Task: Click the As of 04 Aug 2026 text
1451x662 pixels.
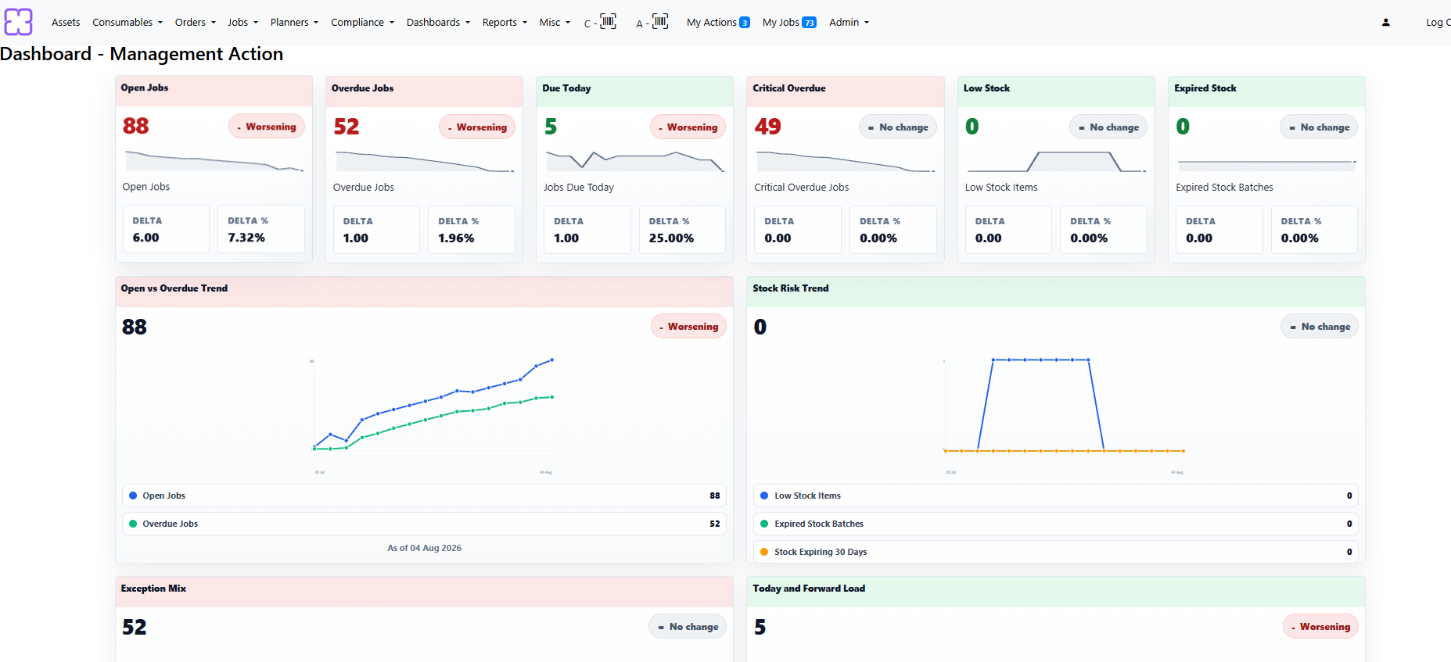Action: point(424,548)
